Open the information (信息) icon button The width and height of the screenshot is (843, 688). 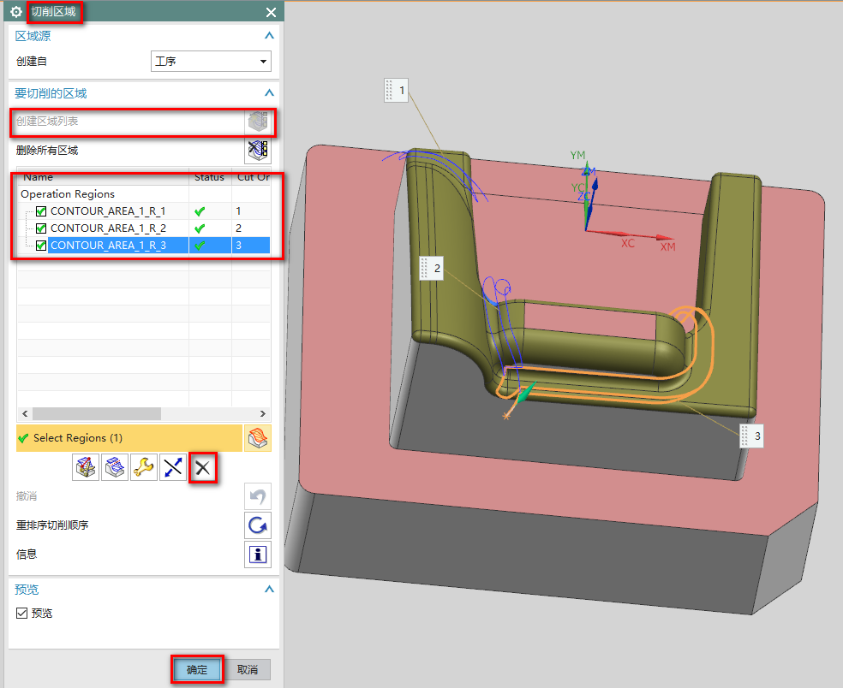(258, 555)
